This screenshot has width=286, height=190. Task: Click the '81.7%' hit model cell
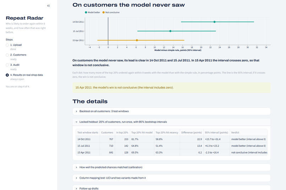142,139
